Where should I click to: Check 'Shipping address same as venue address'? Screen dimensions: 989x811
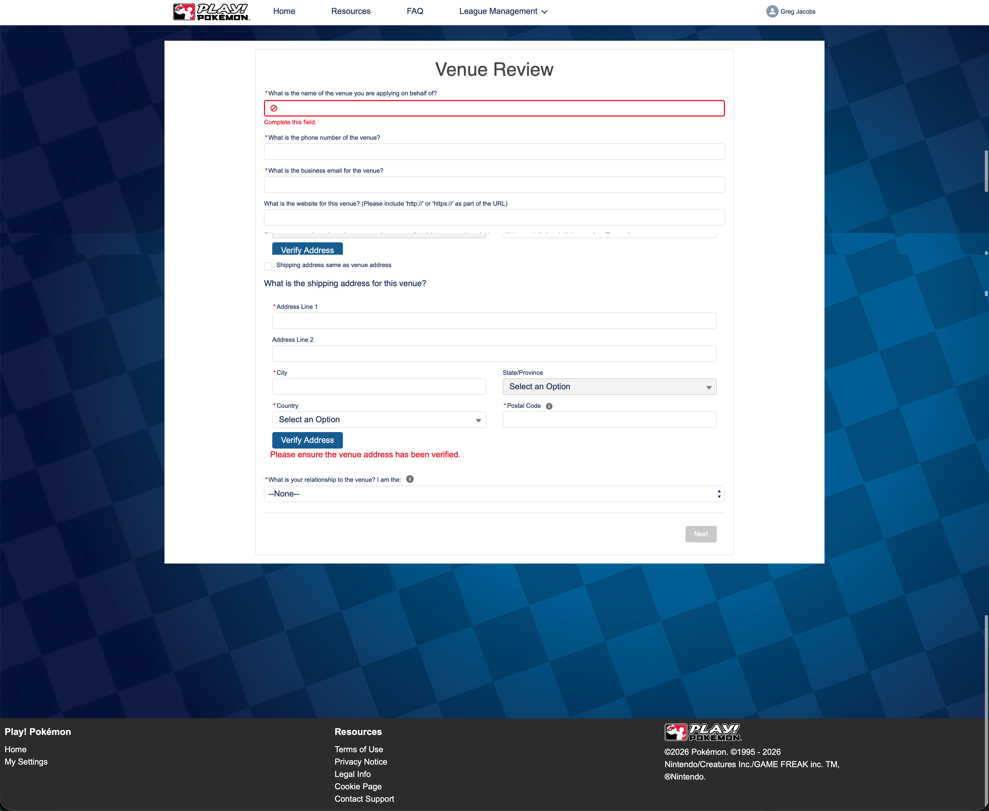(268, 266)
